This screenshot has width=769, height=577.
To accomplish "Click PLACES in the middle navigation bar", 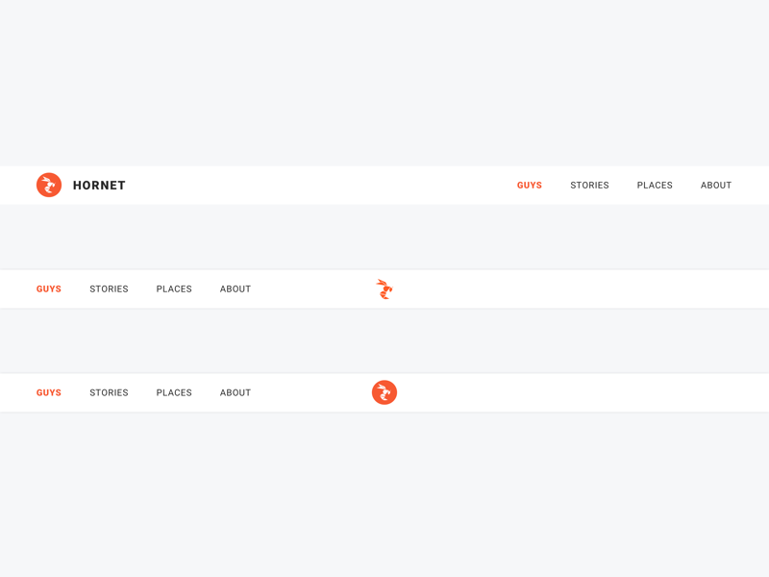I will 174,288.
